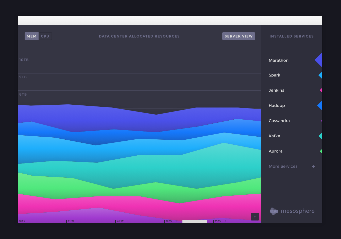Viewport: 341px width, 239px height.
Task: Click the teal Kafka service icon
Action: point(320,136)
